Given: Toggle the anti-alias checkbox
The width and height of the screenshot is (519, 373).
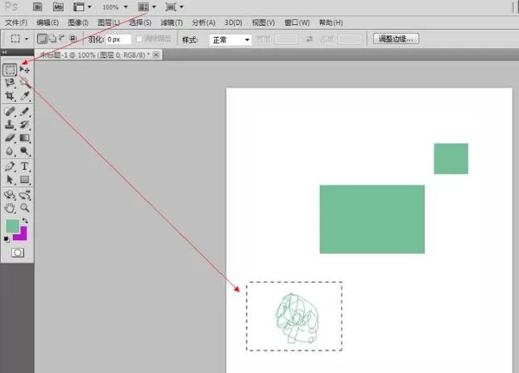Looking at the screenshot, I should click(x=139, y=39).
